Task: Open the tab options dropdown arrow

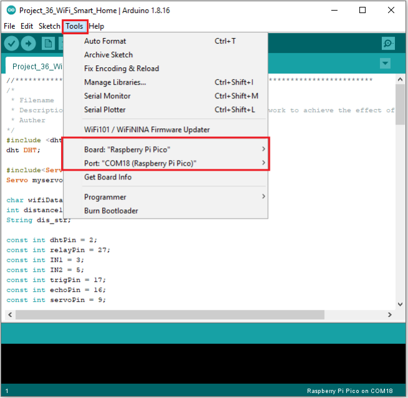Action: click(x=385, y=63)
